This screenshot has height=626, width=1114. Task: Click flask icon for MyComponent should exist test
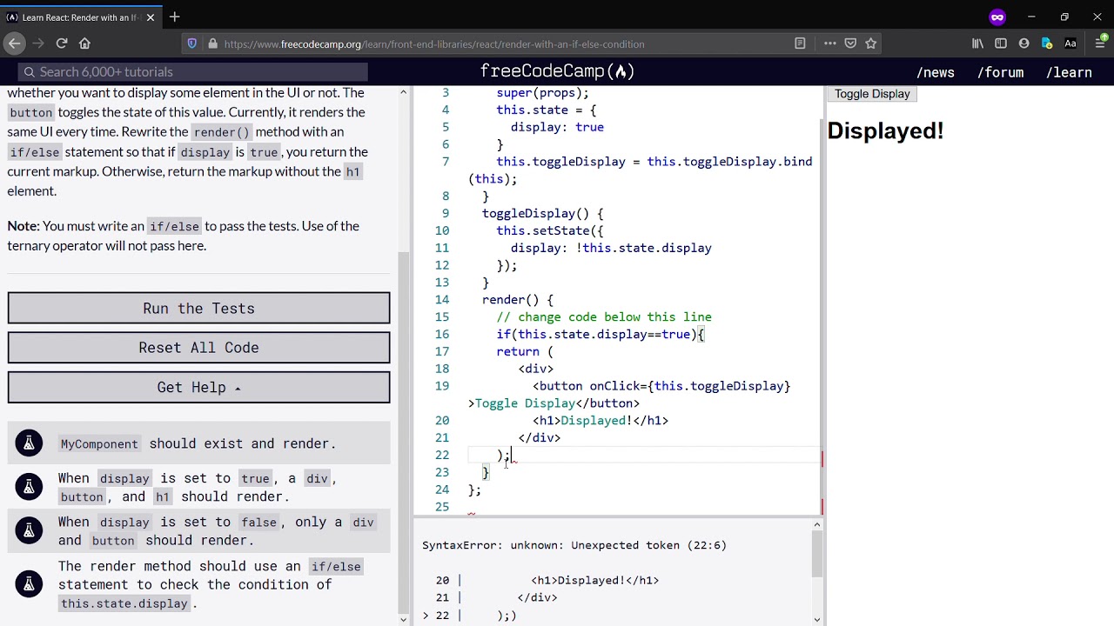click(29, 443)
